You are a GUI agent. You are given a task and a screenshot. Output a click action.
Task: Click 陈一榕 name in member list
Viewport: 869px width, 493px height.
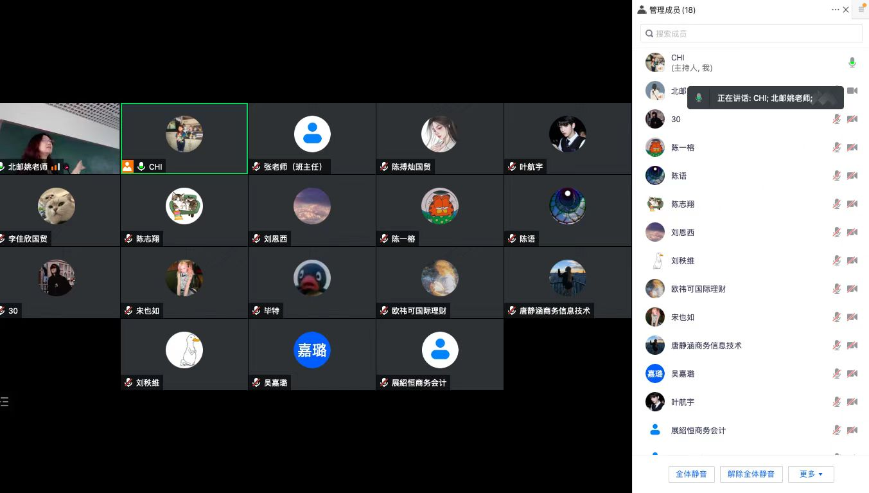click(683, 147)
